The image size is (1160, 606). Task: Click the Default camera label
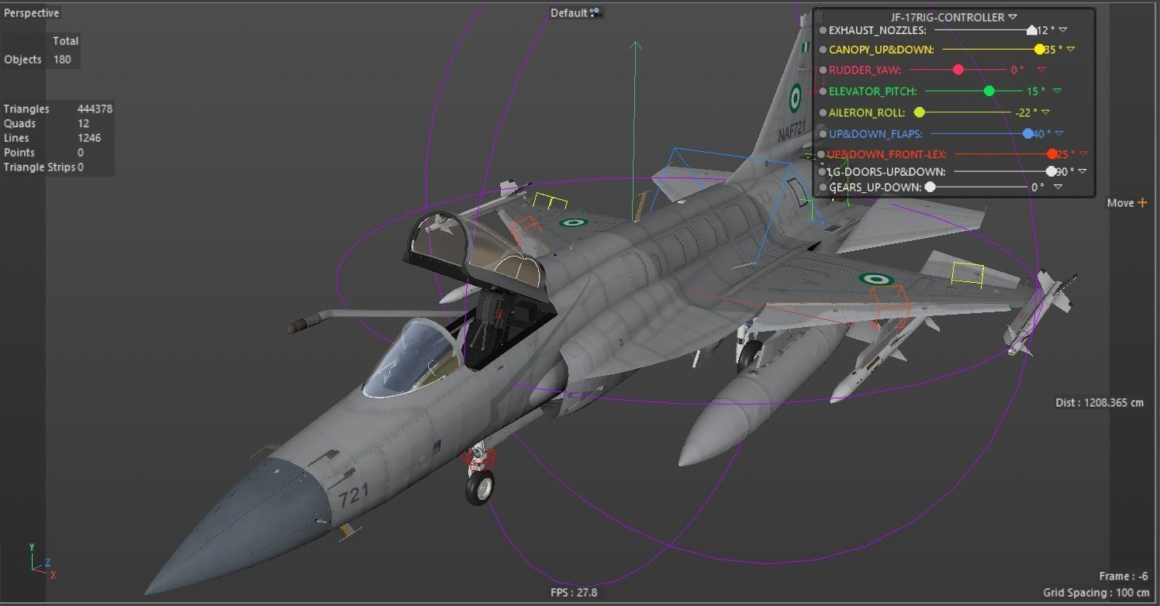[x=568, y=12]
